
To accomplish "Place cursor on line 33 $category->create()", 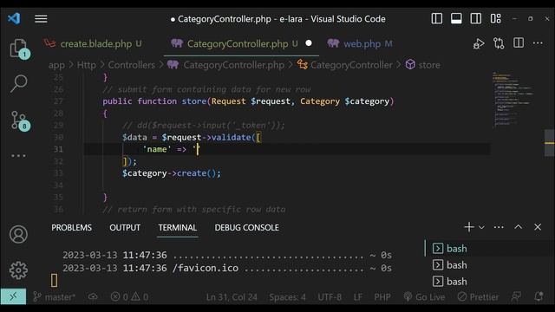I will (172, 173).
